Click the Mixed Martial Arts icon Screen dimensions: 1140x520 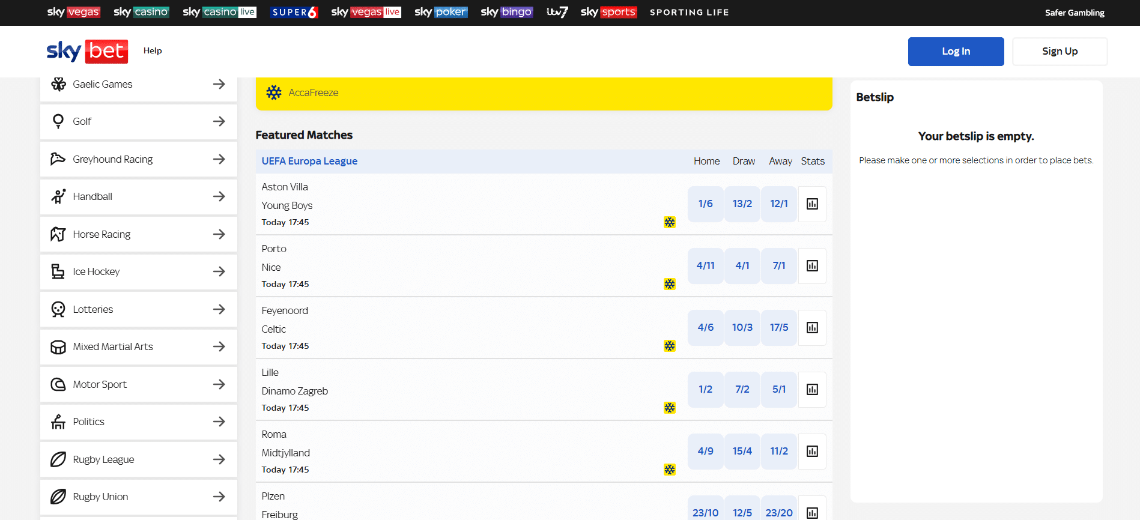(x=58, y=346)
